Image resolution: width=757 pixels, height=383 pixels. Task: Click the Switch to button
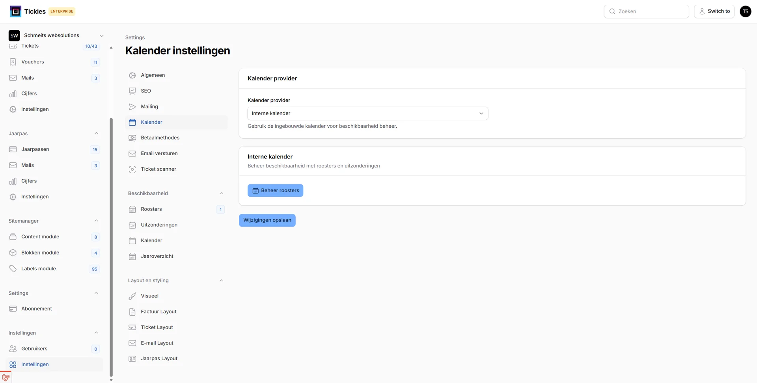point(714,11)
